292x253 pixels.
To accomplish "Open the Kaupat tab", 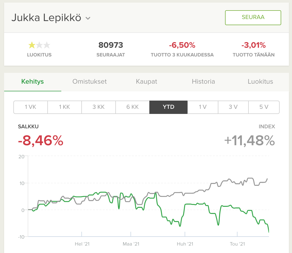I will pyautogui.click(x=147, y=82).
